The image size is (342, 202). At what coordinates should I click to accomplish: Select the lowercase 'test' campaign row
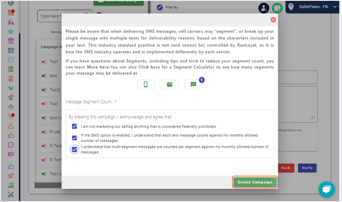click(x=49, y=76)
